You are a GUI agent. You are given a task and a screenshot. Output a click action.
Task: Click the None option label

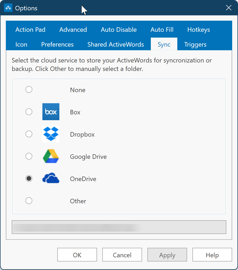click(x=78, y=90)
